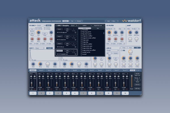Screen dimensions: 170x113
Task: Click the EQ Mid Gain knob
Action: [130, 64]
